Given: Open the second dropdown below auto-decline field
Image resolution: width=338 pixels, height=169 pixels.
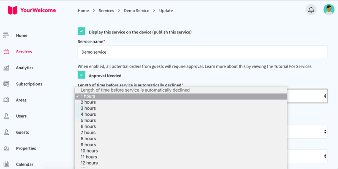Looking at the screenshot, I should point(325,131).
